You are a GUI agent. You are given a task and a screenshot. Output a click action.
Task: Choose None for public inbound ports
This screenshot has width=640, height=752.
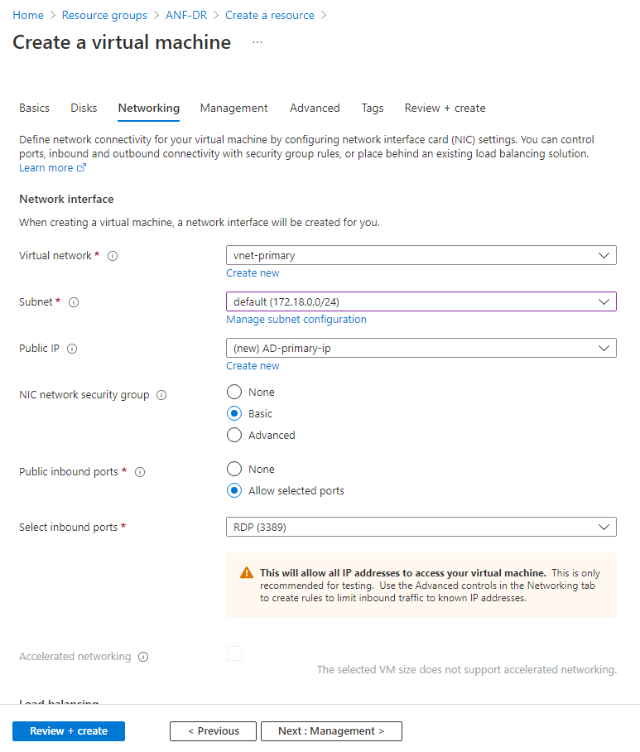pyautogui.click(x=234, y=469)
